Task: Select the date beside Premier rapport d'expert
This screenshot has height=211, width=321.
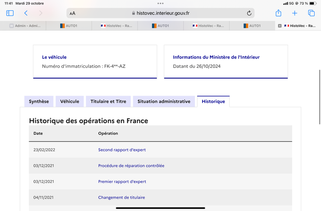Action: (x=44, y=182)
